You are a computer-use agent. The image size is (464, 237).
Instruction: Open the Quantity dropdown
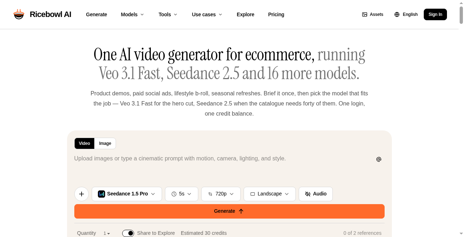click(107, 233)
